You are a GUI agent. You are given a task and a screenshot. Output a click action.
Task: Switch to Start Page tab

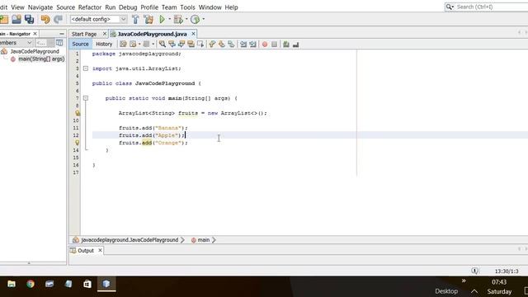(x=84, y=34)
